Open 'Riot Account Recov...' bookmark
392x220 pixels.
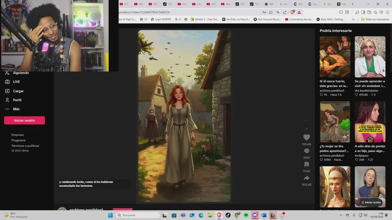[x=267, y=19]
